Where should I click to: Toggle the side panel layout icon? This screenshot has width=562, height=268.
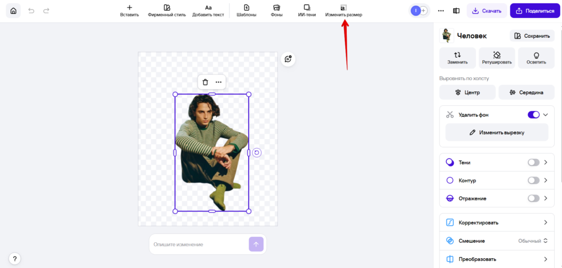coord(456,11)
